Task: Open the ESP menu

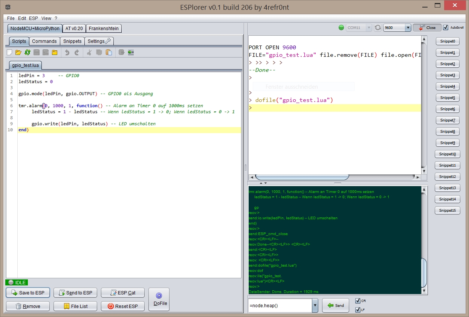Action: [34, 18]
